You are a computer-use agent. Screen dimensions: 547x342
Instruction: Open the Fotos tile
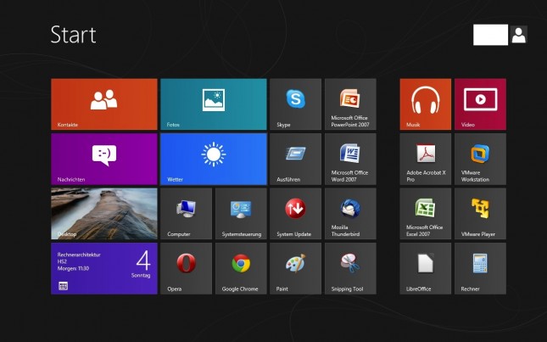point(214,104)
